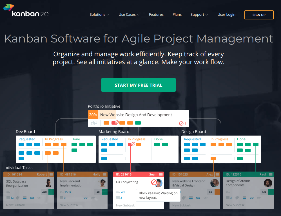Click tag icon on SQL Database card
Image resolution: width=281 pixels, height=216 pixels.
17,198
